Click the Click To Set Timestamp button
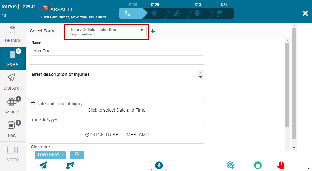This screenshot has width=312, height=171. pos(117,135)
